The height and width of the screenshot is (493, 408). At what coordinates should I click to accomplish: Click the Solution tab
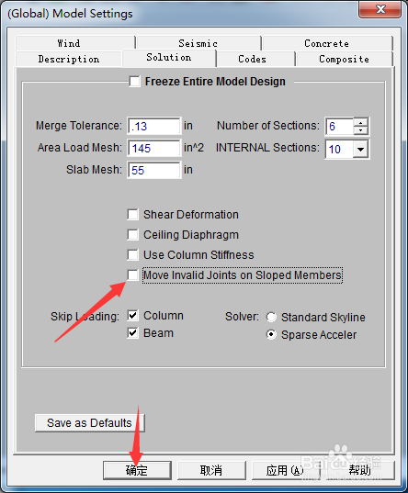169,58
